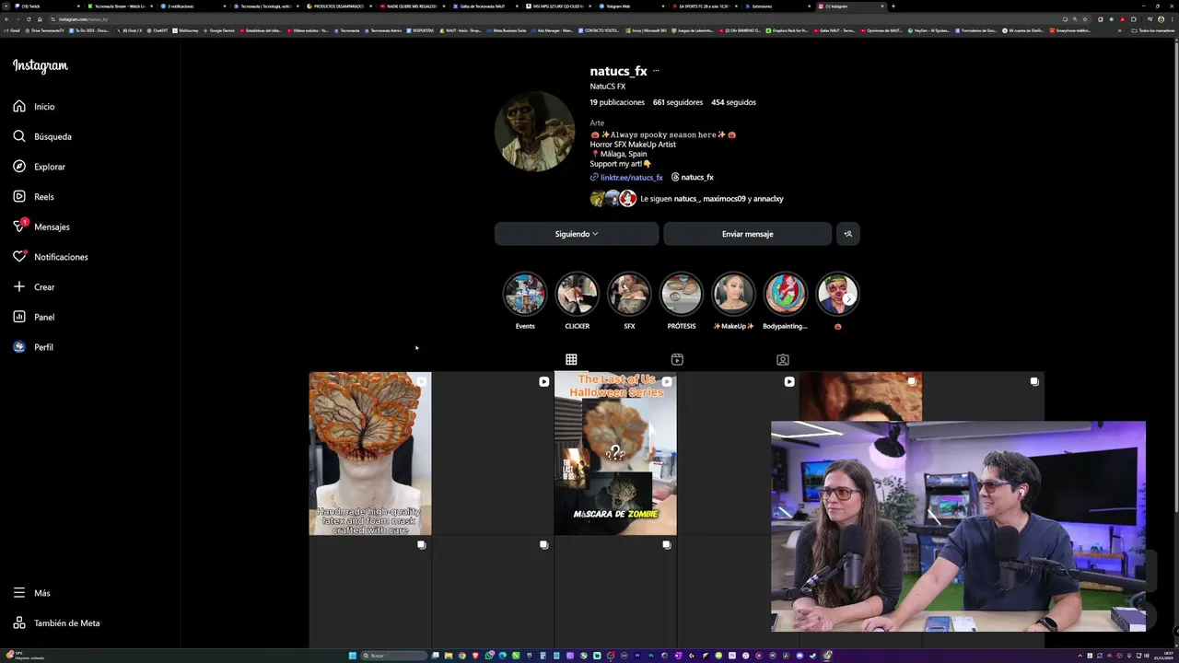The height and width of the screenshot is (663, 1179).
Task: Open The Last of Us Halloween Series post
Action: (x=615, y=453)
